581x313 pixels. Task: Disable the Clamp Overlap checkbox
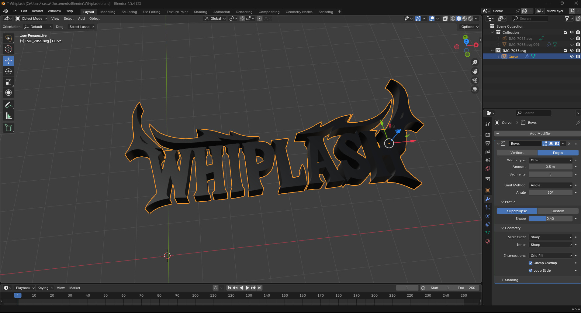point(531,263)
